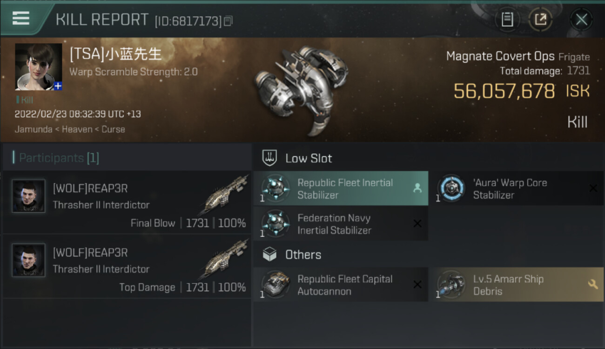Click the wrench on Amarr Ship Debris

[593, 284]
